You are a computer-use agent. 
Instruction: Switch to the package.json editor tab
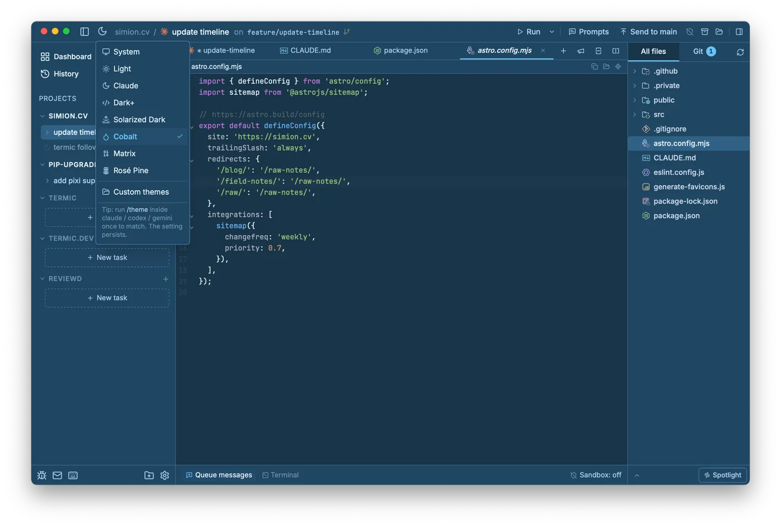click(x=401, y=50)
